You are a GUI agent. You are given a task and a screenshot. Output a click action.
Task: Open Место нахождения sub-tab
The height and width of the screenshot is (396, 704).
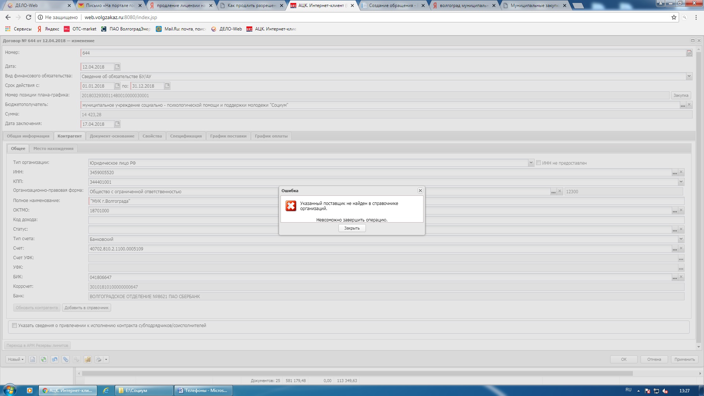(54, 148)
